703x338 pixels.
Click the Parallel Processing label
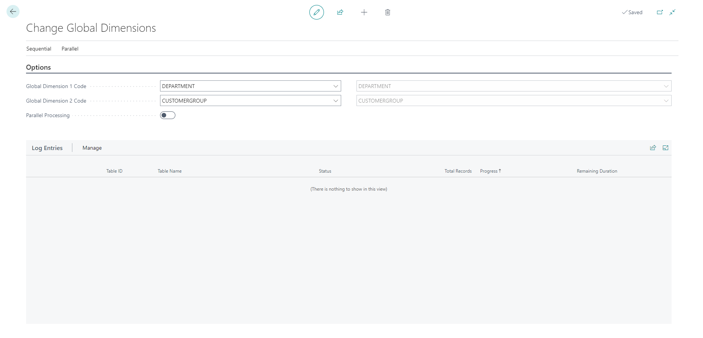(48, 115)
